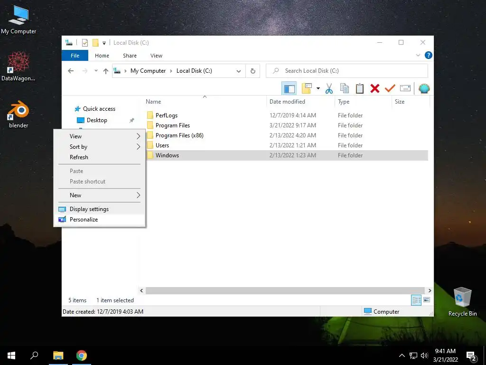The image size is (486, 365).
Task: Open taskbar Search magnifier
Action: pyautogui.click(x=34, y=355)
